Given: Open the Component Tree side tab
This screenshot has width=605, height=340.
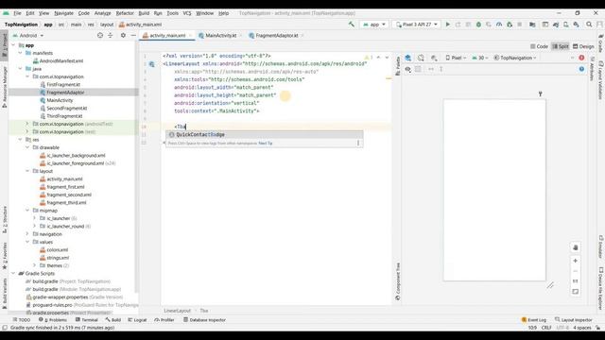Looking at the screenshot, I should tap(397, 281).
